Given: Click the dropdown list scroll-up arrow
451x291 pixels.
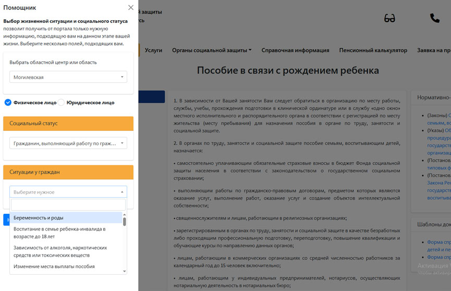Looking at the screenshot, I should (124, 215).
